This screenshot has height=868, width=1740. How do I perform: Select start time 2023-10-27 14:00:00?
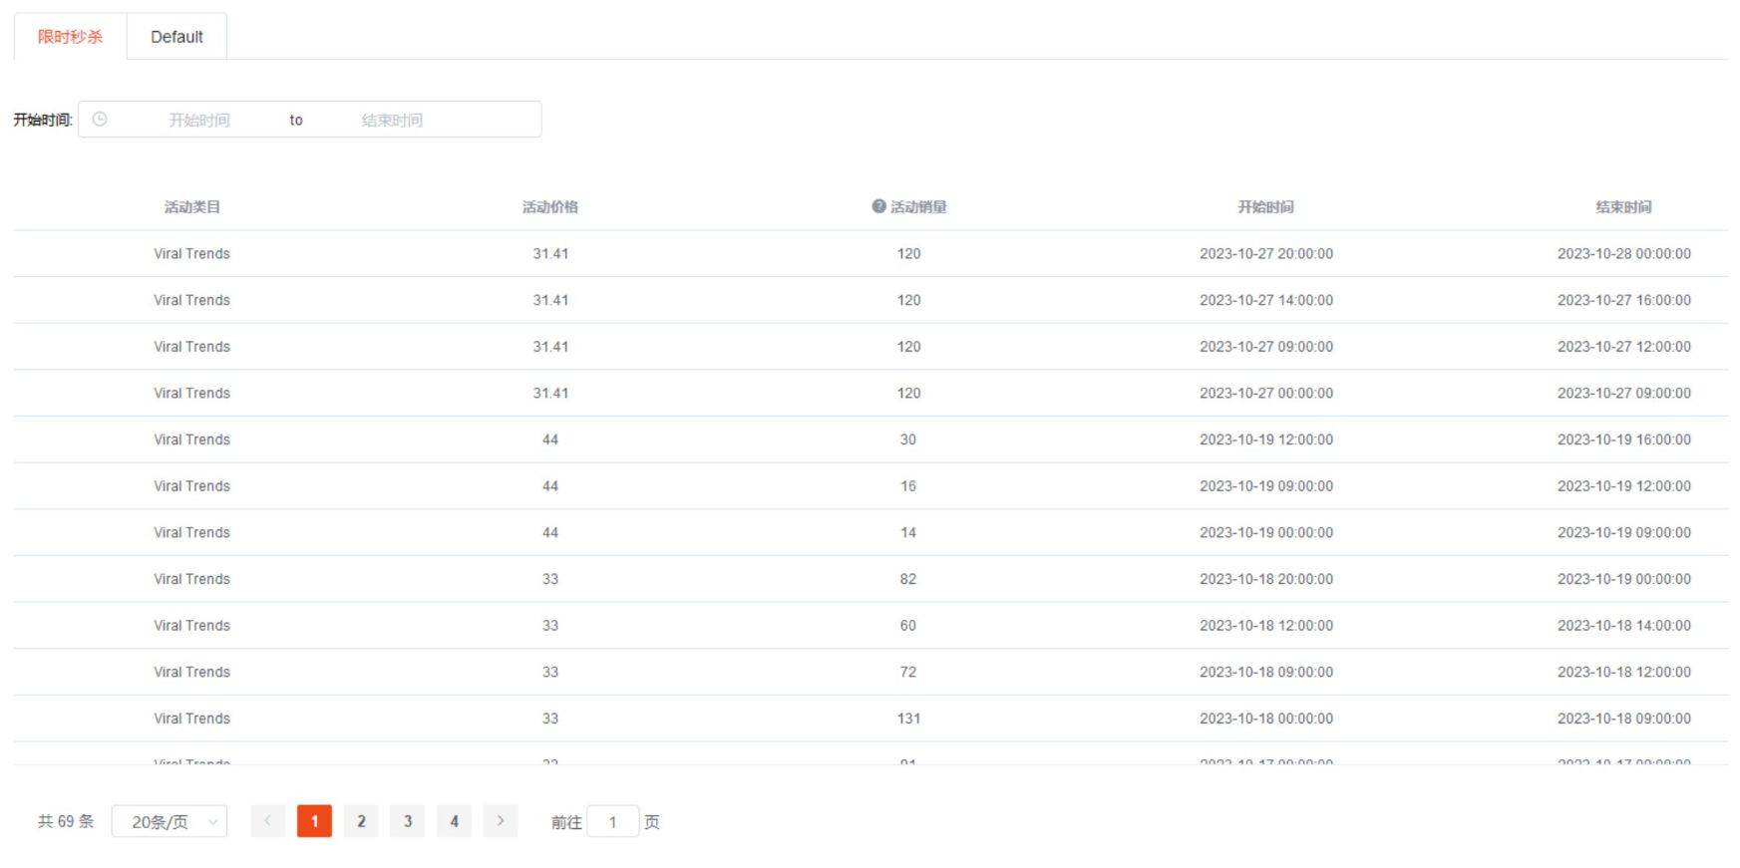pyautogui.click(x=1266, y=300)
